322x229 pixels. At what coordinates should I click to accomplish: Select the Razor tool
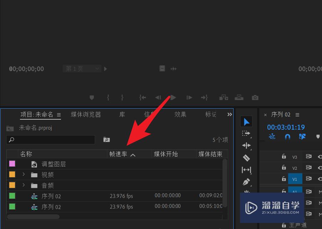tap(246, 158)
